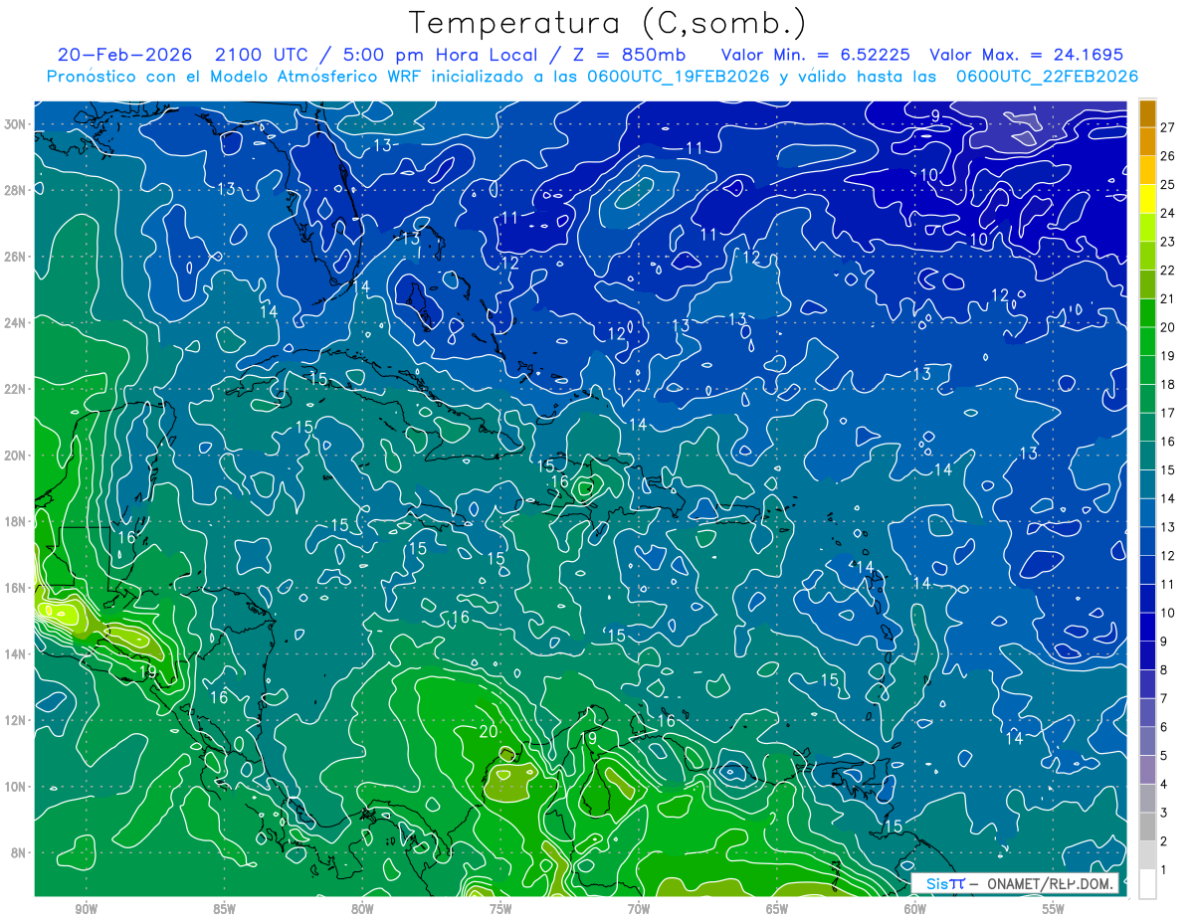
Task: Click the "20N" latitude axis label
Action: [16, 456]
